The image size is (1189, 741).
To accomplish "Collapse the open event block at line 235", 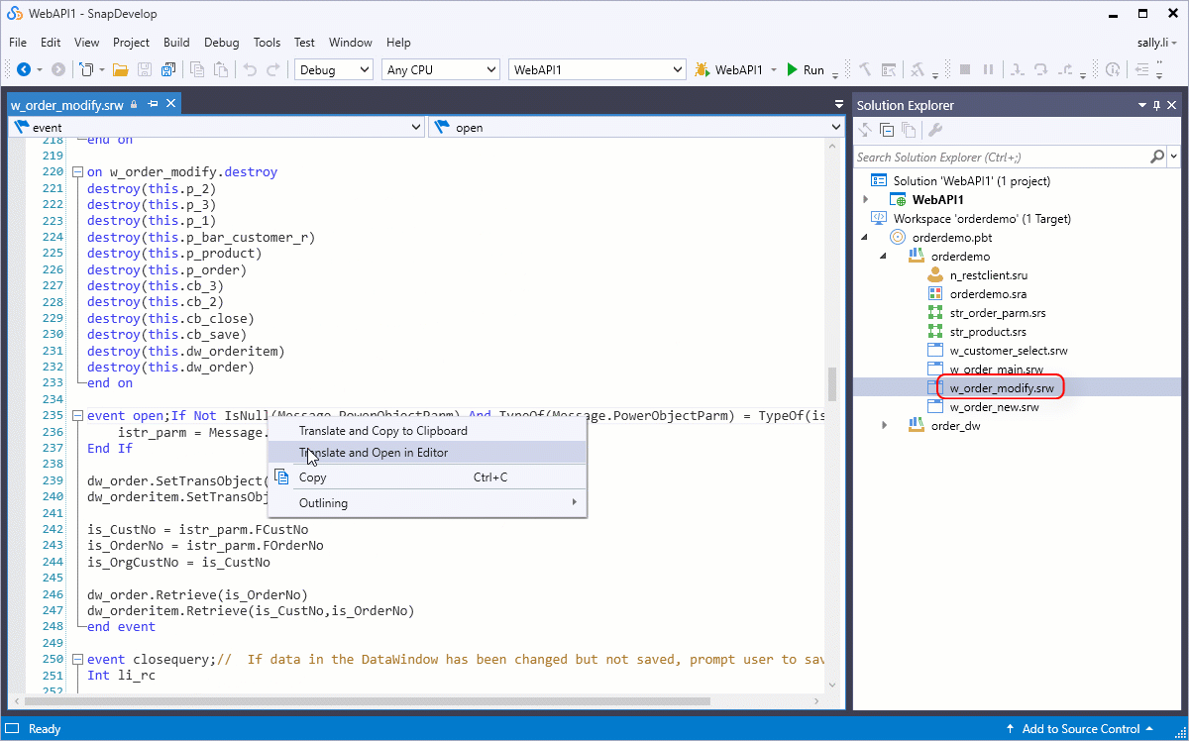I will pos(77,416).
